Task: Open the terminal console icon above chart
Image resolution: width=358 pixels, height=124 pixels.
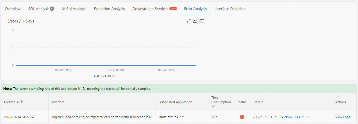Action: pyautogui.click(x=202, y=21)
